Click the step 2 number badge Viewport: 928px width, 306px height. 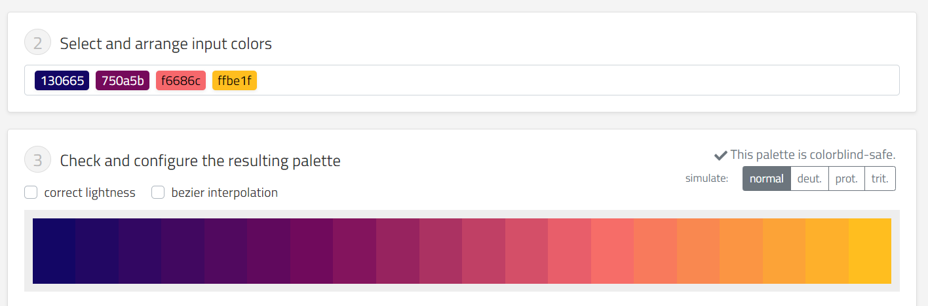point(37,44)
